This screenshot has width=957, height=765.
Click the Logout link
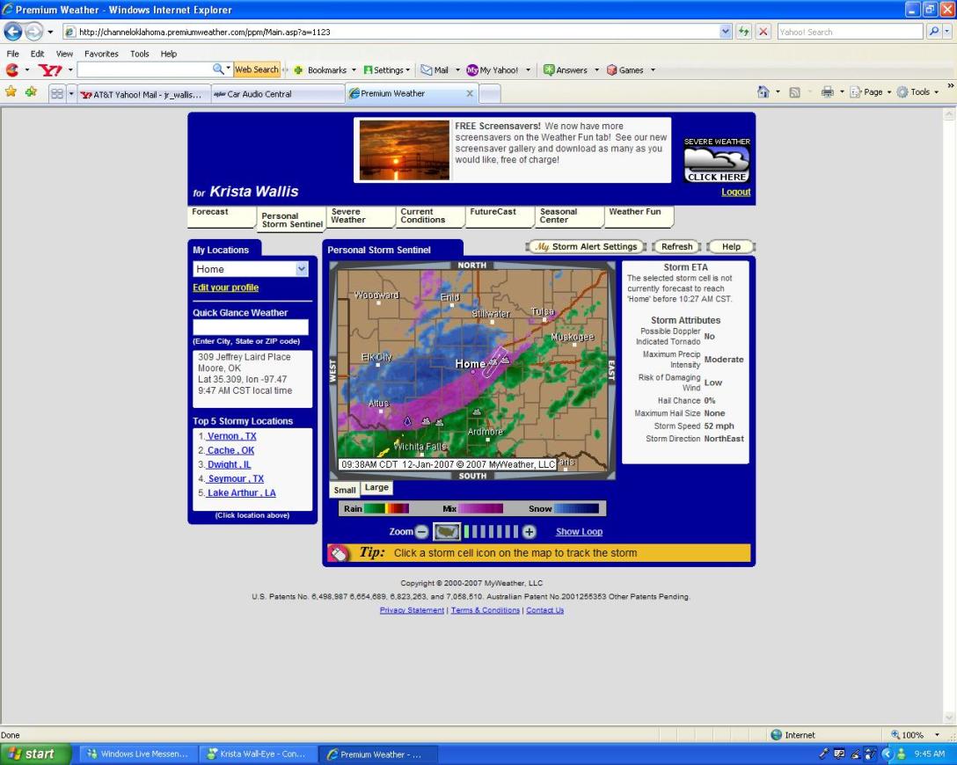[x=735, y=192]
